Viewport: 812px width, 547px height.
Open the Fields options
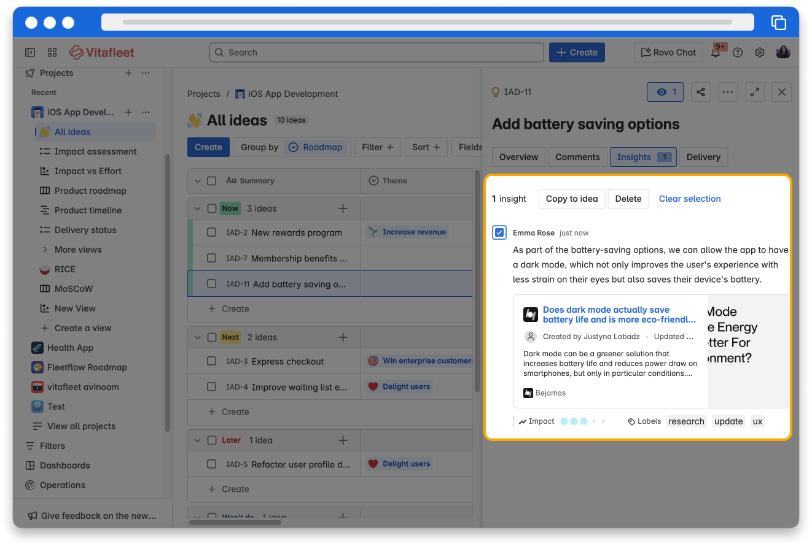(467, 147)
